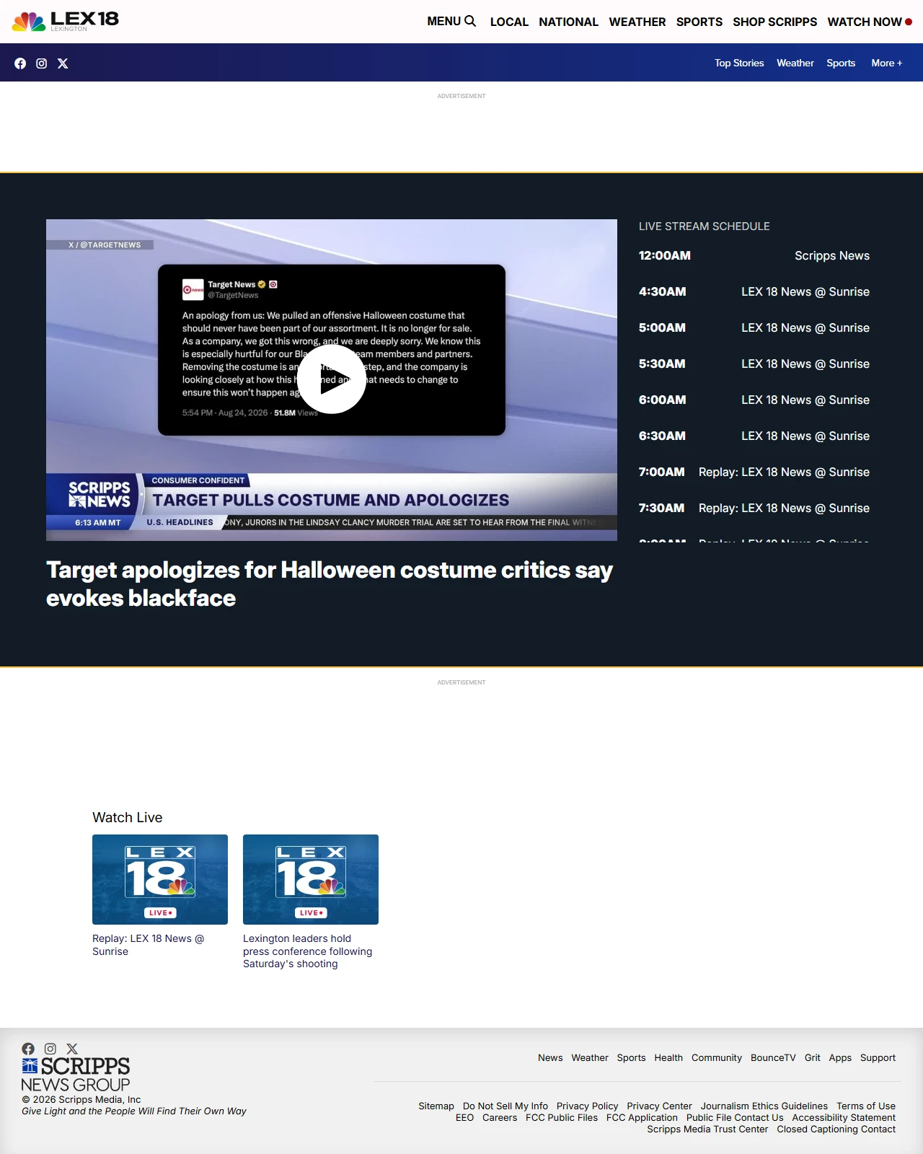Viewport: 923px width, 1154px height.
Task: Click the LEX 18 logo in header
Action: point(66,22)
